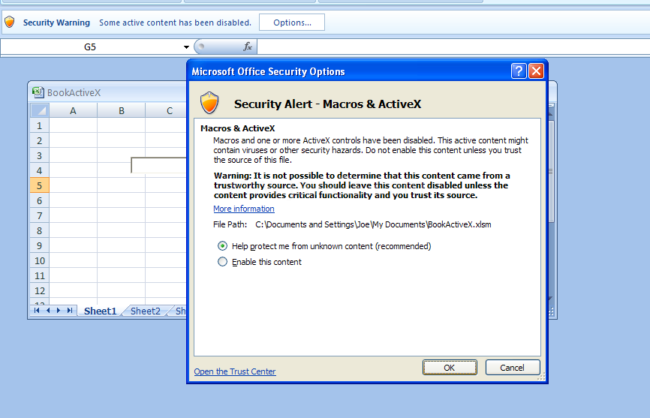Select row 12 header

[39, 291]
